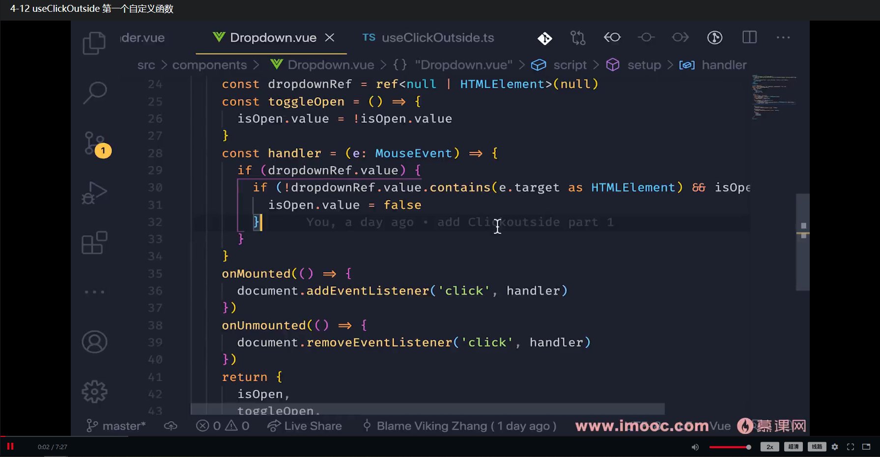Open the Manage gear in VS Code activity bar
The image size is (880, 457).
coord(94,392)
